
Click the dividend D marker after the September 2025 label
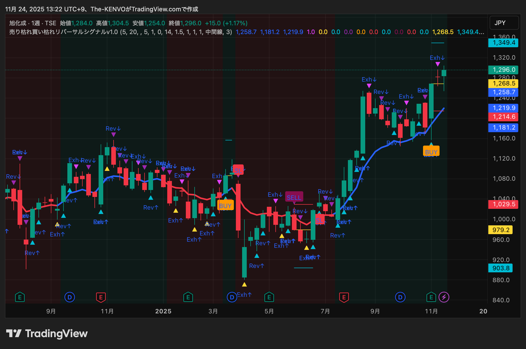400,297
